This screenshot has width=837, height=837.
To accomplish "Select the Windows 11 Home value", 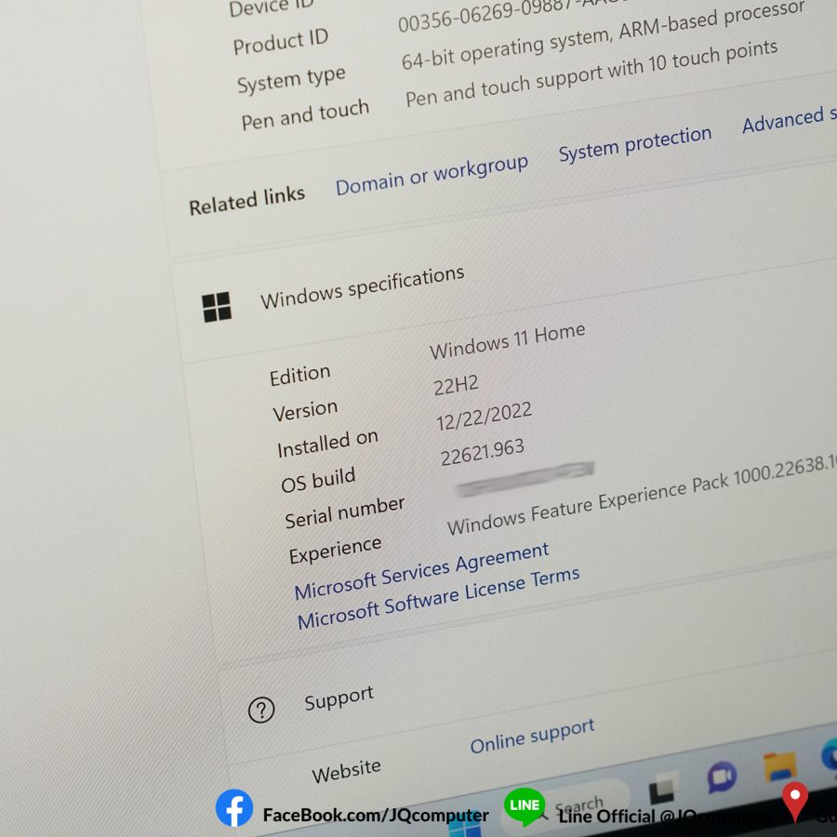I will pos(507,341).
